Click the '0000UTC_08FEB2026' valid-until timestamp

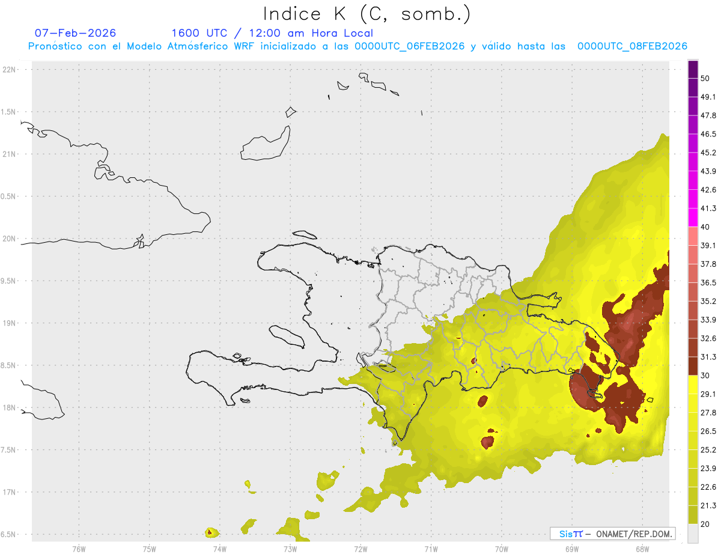(x=632, y=46)
